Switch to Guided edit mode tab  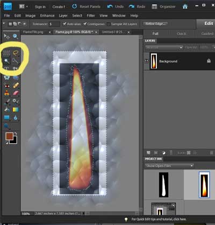207,33
